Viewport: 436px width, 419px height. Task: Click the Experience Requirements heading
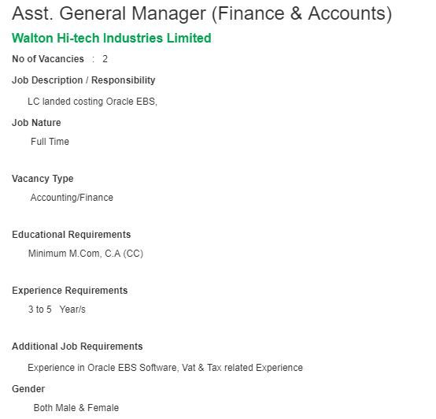pos(70,291)
